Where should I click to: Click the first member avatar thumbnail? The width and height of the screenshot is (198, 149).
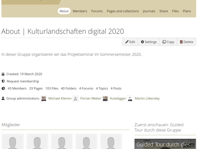pyautogui.click(x=13, y=141)
